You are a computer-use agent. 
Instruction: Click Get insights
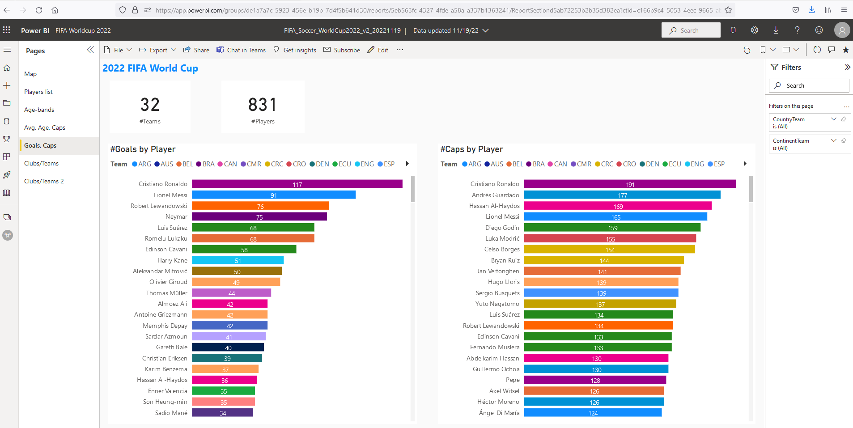coord(295,50)
